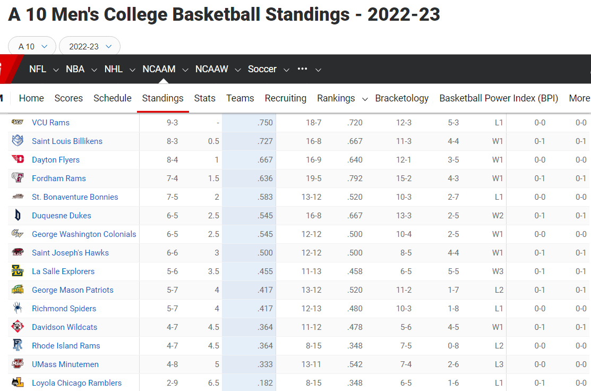
Task: Open the 2022-23 season dropdown
Action: [x=90, y=47]
